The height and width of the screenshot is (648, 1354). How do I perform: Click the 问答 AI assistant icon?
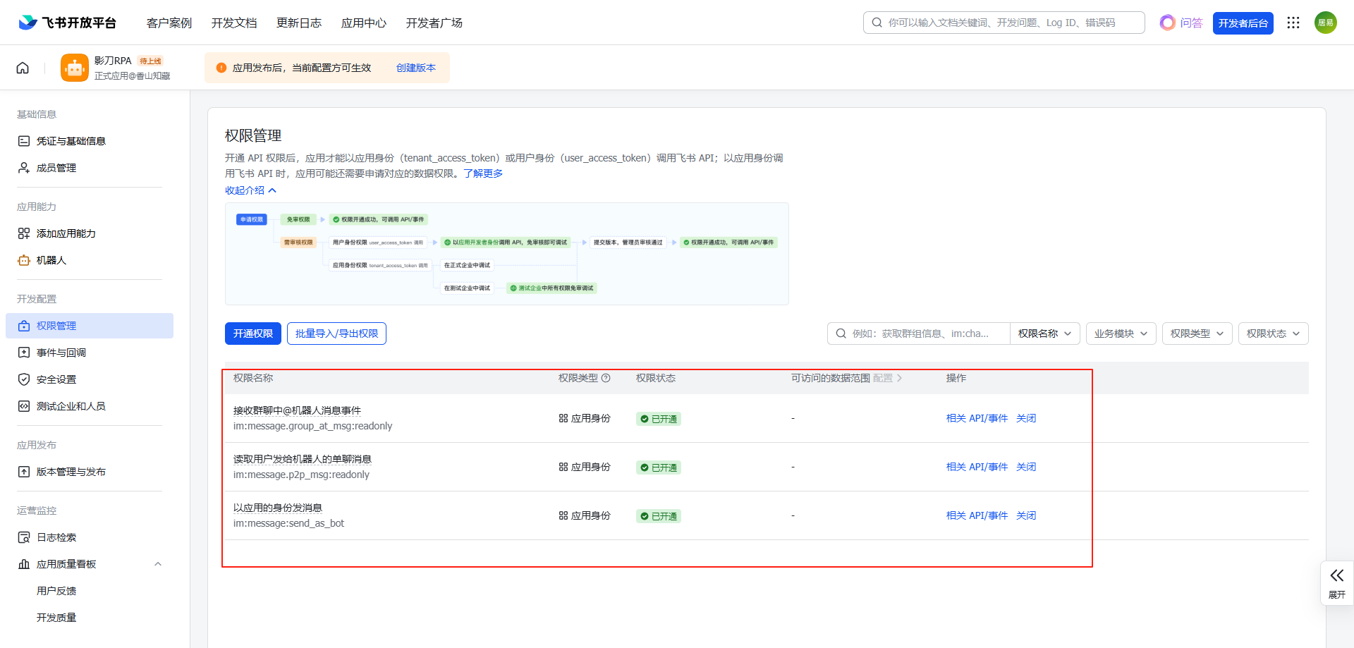[x=1168, y=23]
